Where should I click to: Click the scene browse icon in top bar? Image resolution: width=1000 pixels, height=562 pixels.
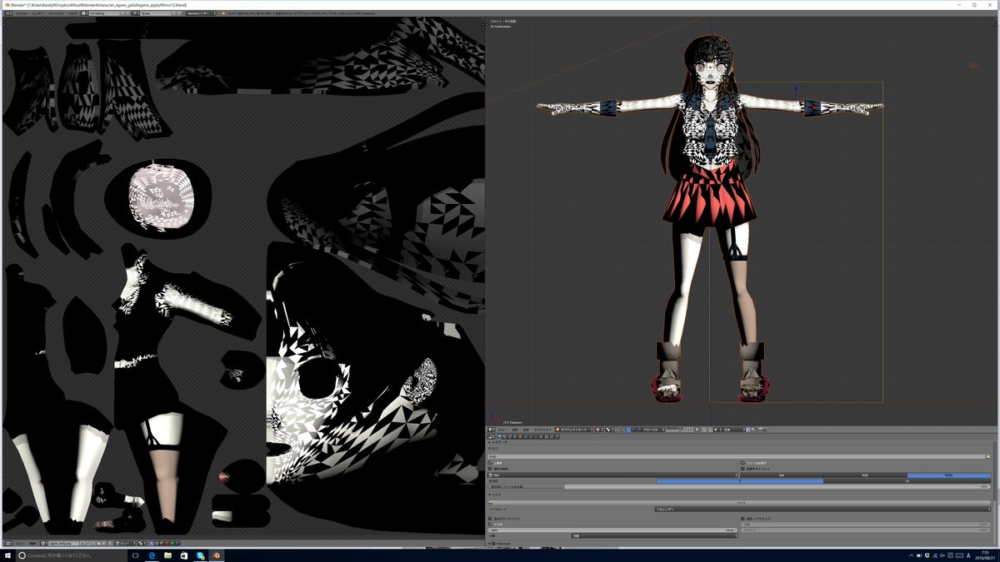coord(136,14)
